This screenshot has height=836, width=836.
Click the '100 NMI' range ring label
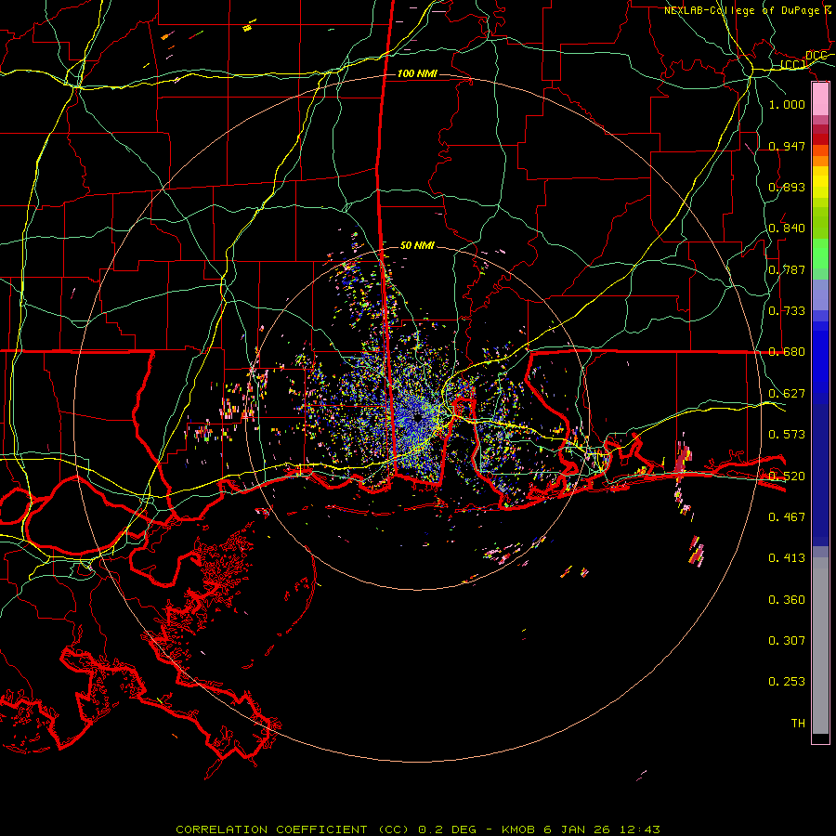click(417, 73)
